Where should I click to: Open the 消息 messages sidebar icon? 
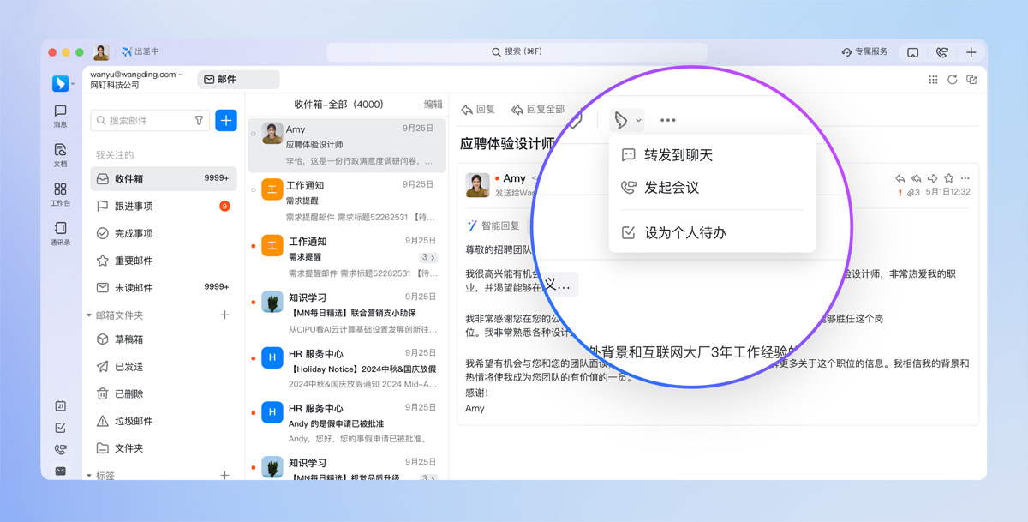(60, 116)
